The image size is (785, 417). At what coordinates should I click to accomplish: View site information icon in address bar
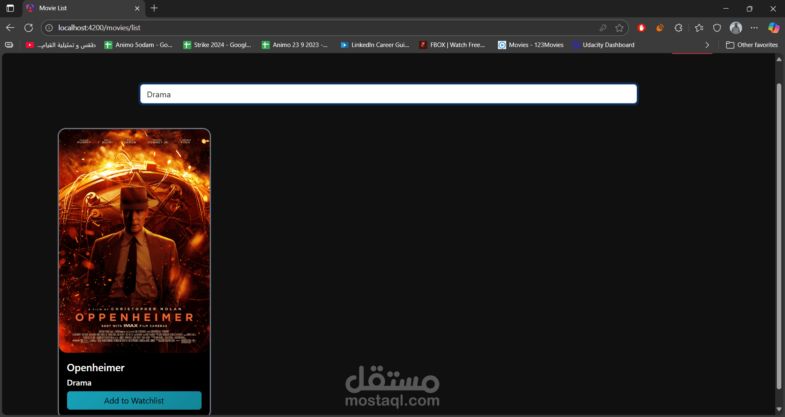(49, 28)
